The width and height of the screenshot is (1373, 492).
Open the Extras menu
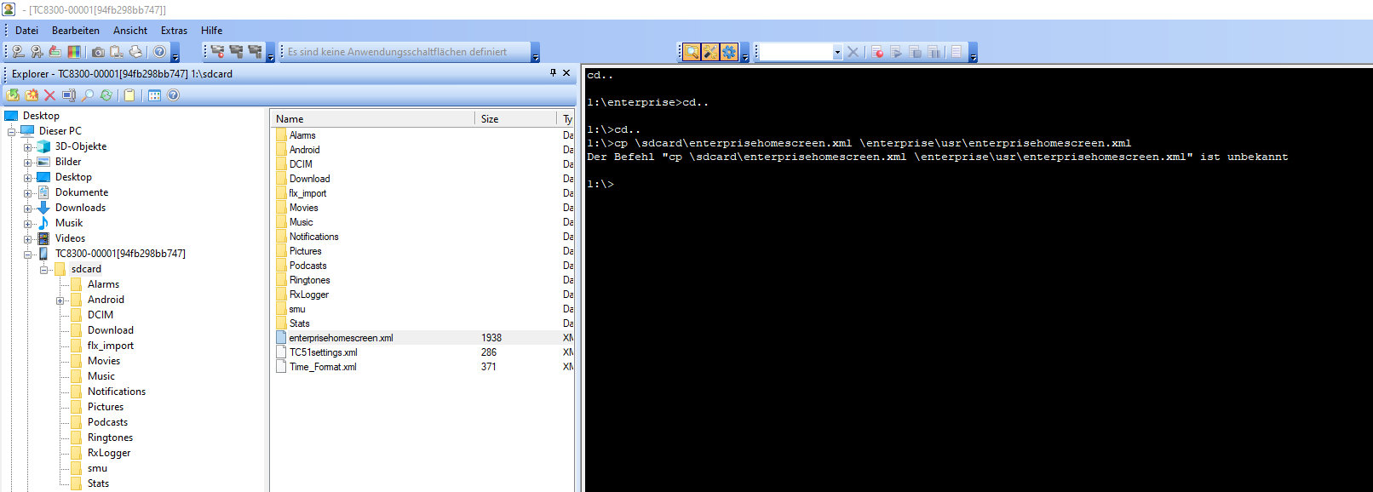click(174, 30)
